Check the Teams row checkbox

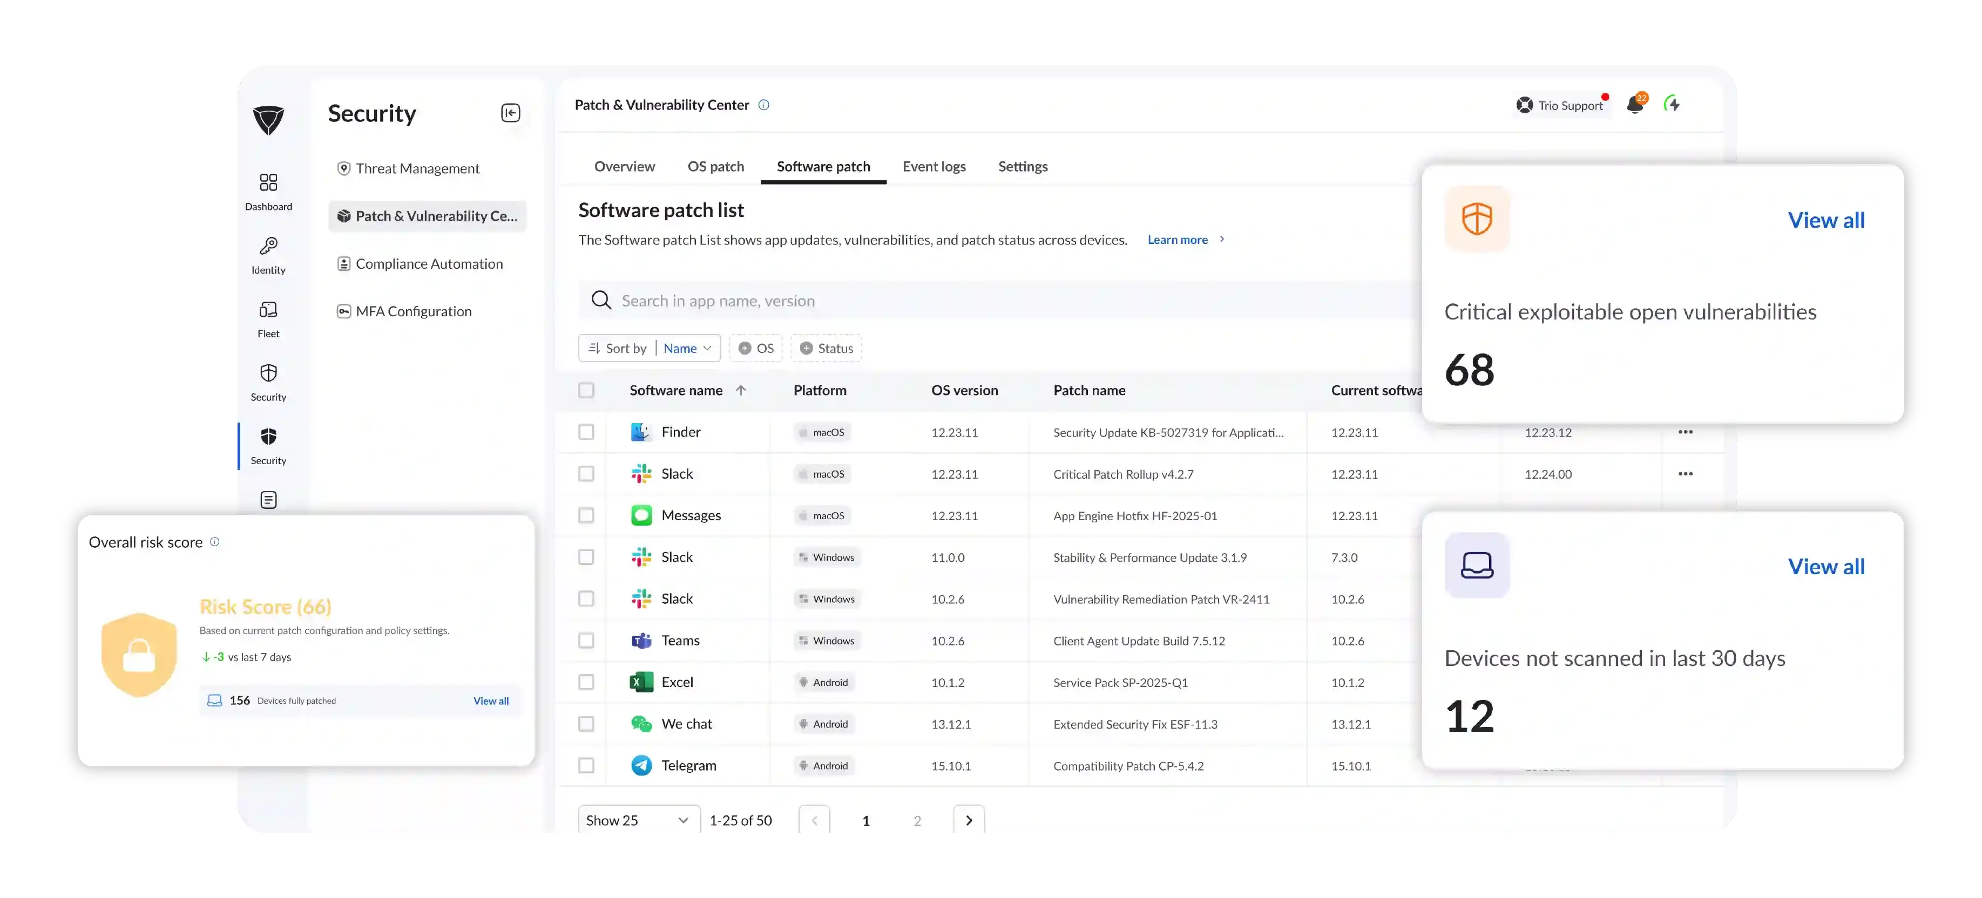click(586, 640)
